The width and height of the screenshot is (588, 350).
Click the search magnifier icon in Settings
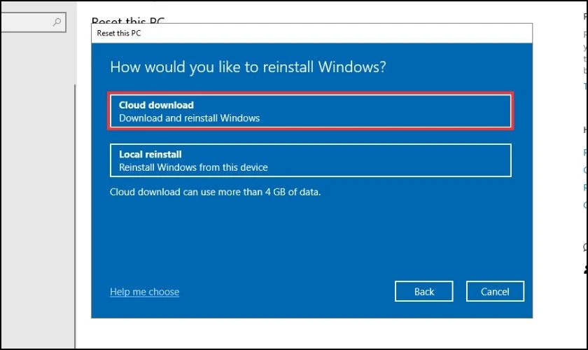(x=57, y=22)
